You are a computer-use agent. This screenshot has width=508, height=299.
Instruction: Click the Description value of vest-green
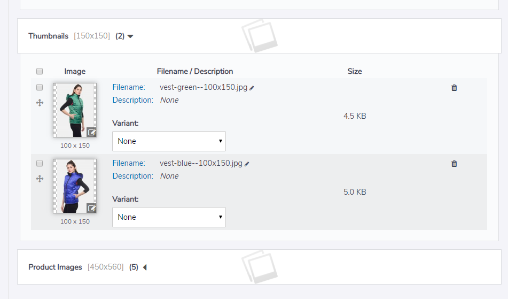[169, 100]
